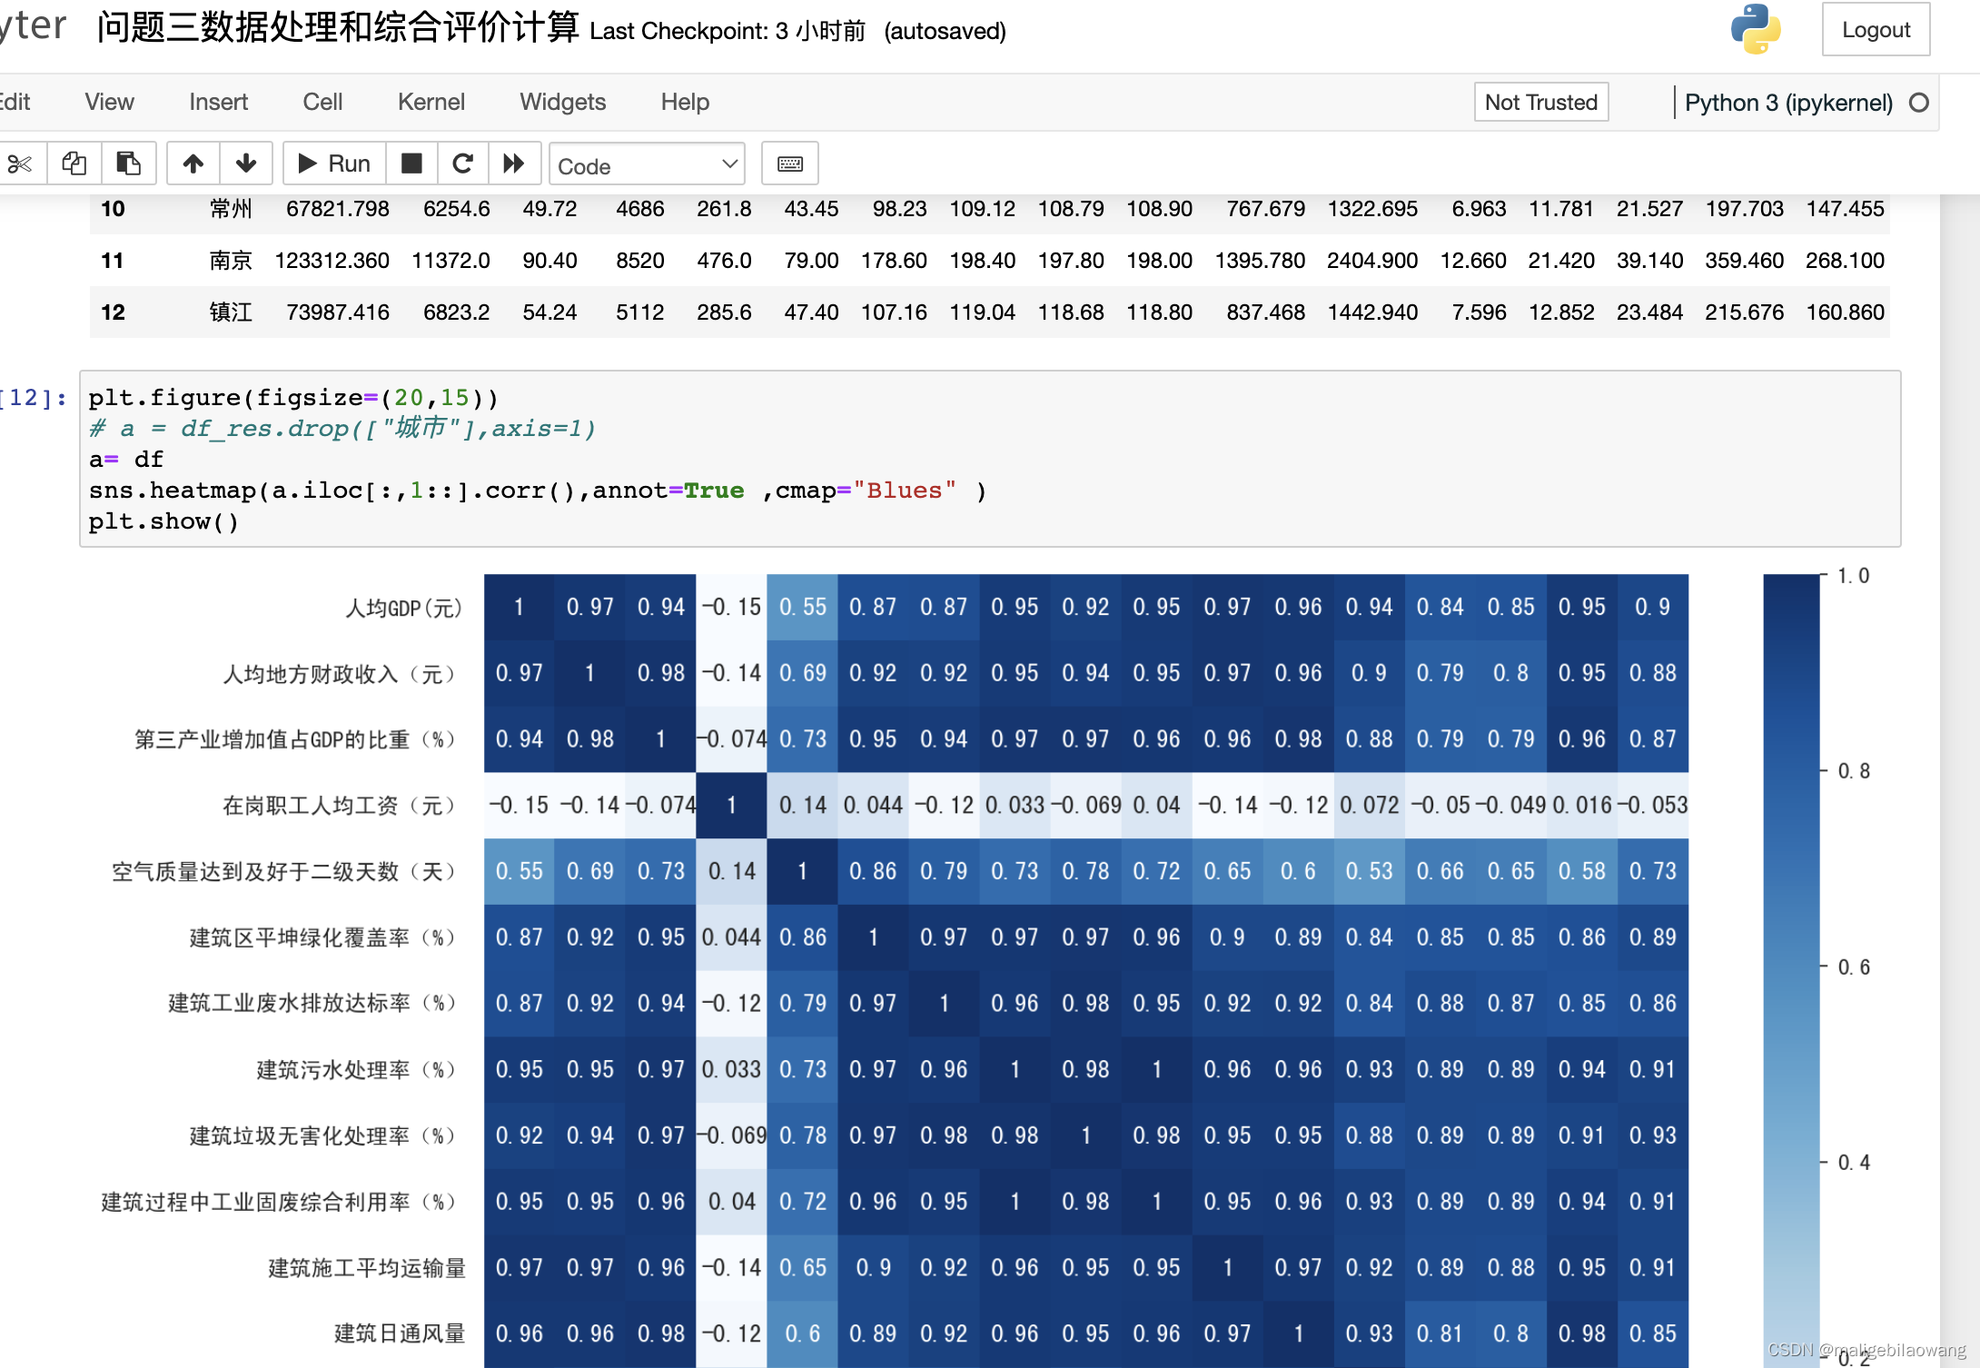The height and width of the screenshot is (1368, 1980).
Task: Click the cell prompt number 12
Action: [33, 398]
